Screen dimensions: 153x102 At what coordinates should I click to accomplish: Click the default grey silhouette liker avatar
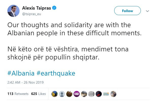click(62, 94)
